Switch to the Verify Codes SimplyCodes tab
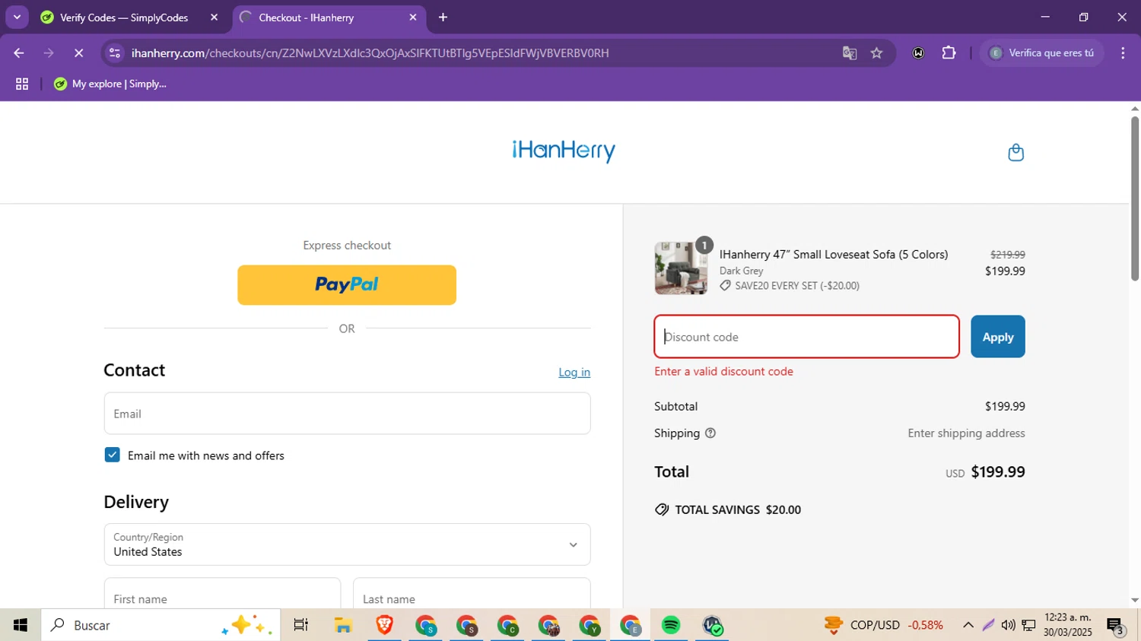Image resolution: width=1141 pixels, height=641 pixels. [x=123, y=17]
